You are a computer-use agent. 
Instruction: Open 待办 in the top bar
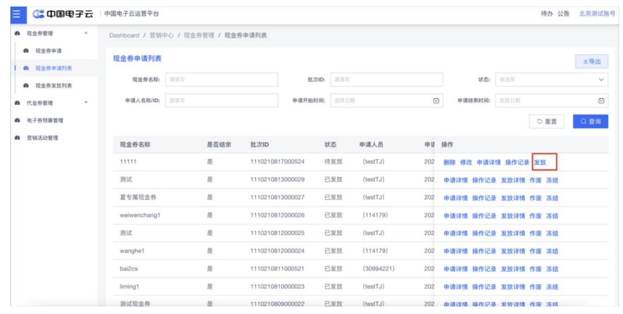547,14
